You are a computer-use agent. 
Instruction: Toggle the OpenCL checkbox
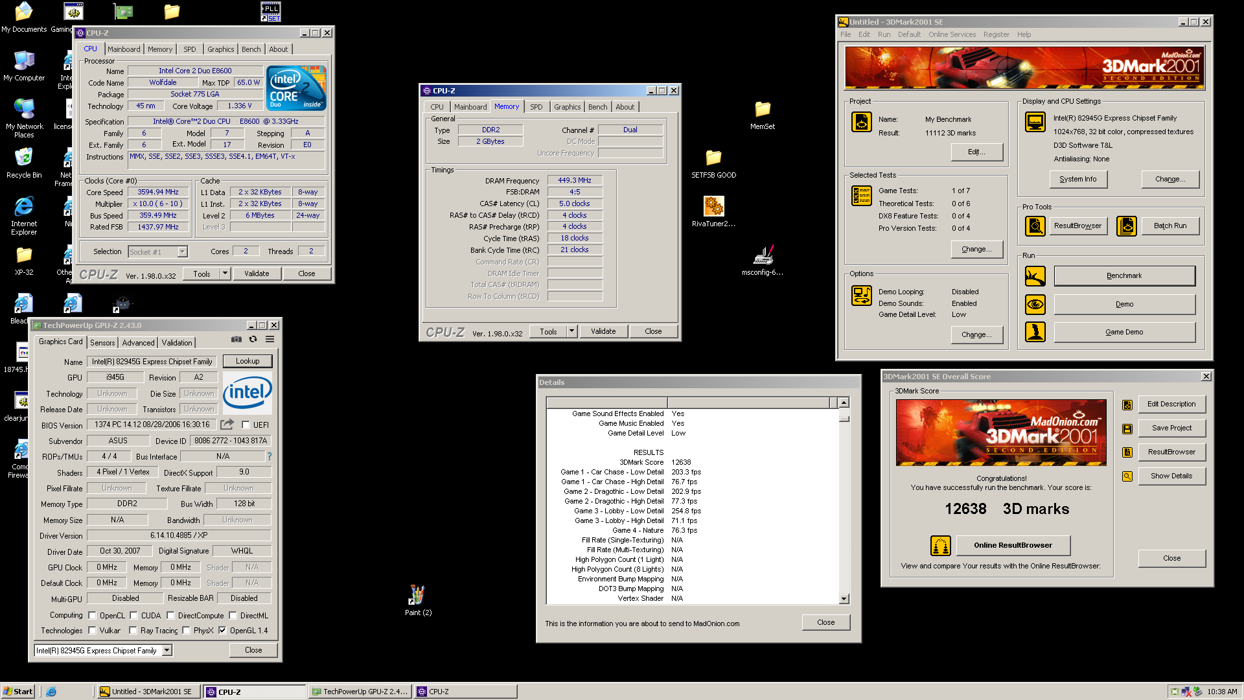[x=92, y=616]
